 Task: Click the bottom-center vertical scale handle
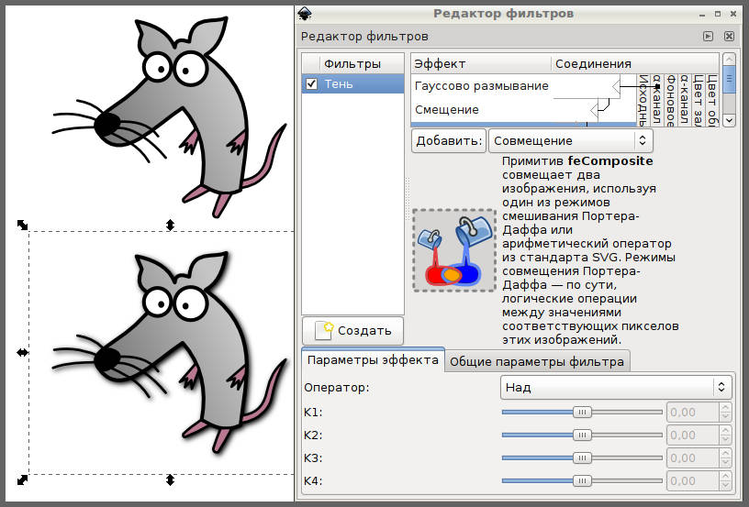pyautogui.click(x=170, y=479)
